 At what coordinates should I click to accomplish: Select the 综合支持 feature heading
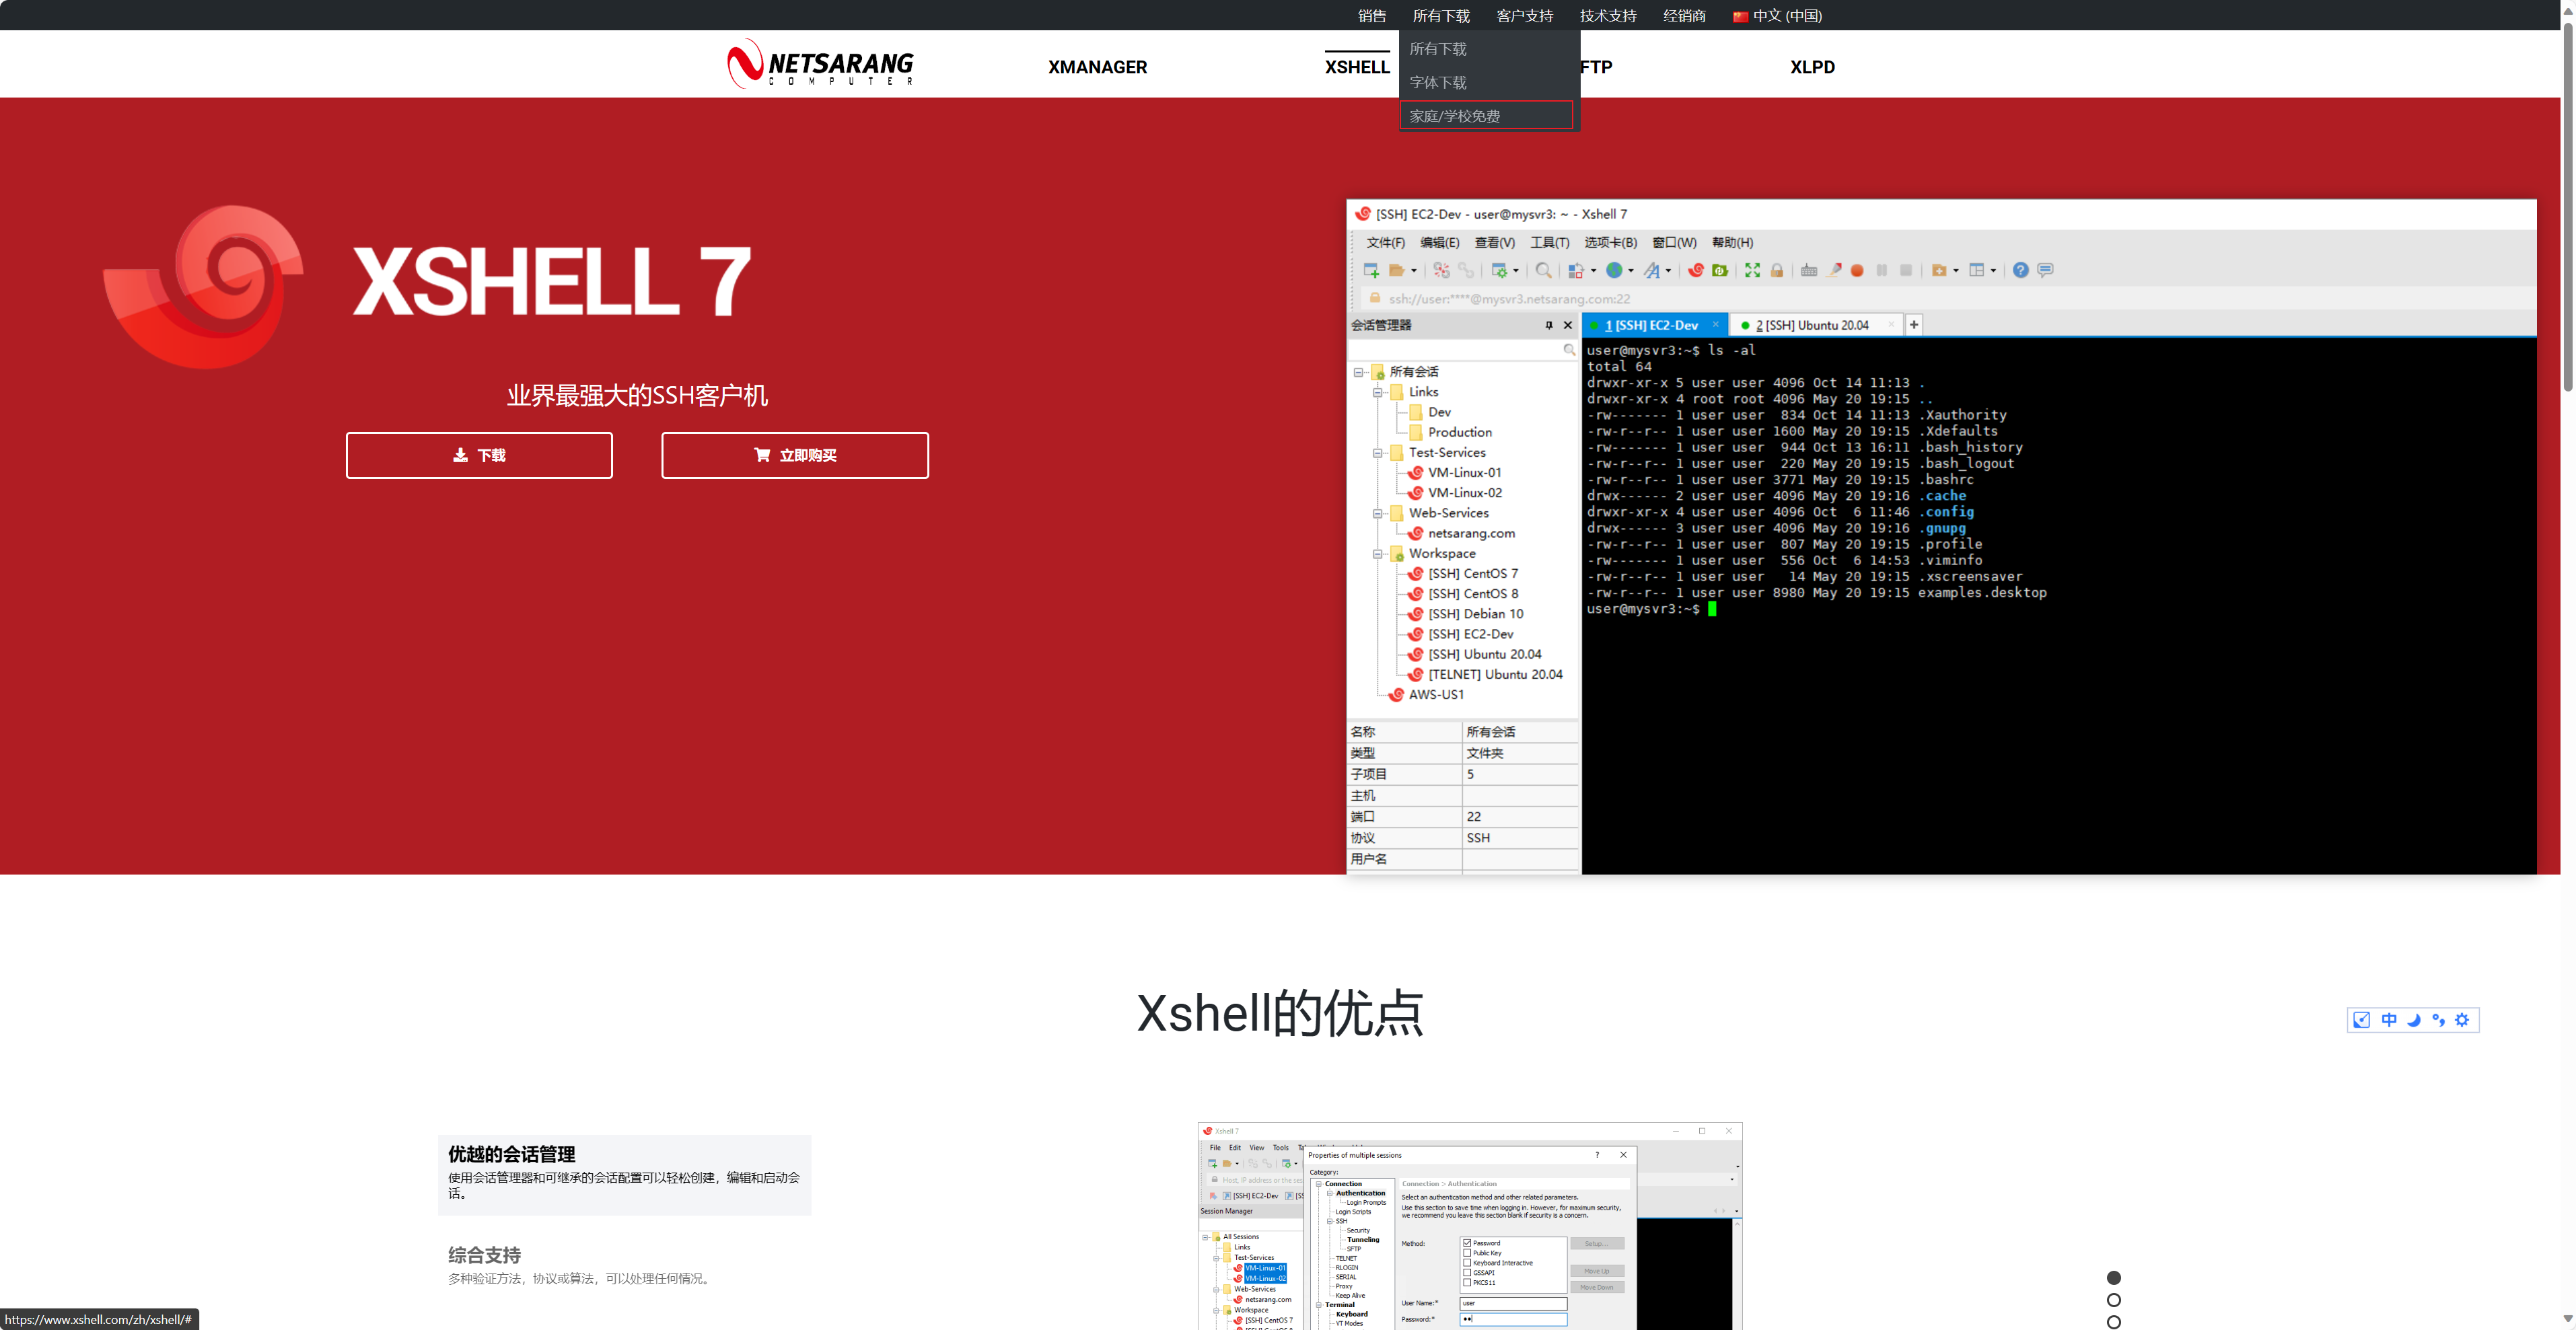click(484, 1255)
